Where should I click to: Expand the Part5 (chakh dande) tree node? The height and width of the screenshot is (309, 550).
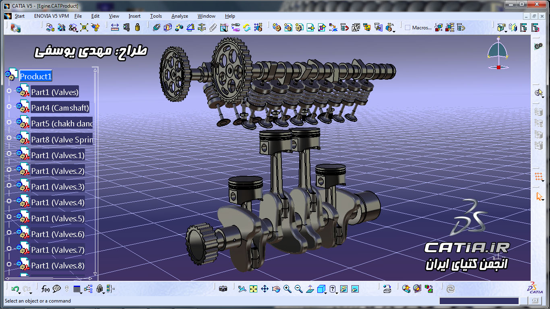click(9, 122)
